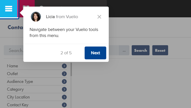
Task: Open the Contact Key filter chevron
Action: coord(64,105)
